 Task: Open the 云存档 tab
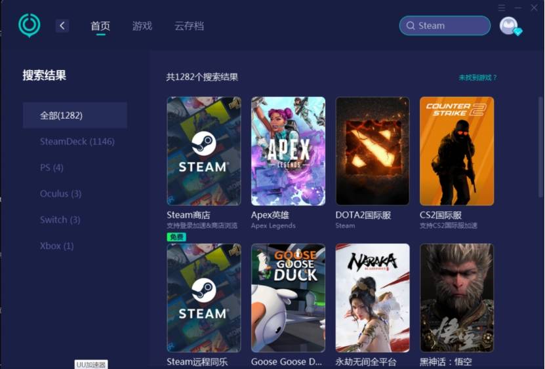click(189, 26)
